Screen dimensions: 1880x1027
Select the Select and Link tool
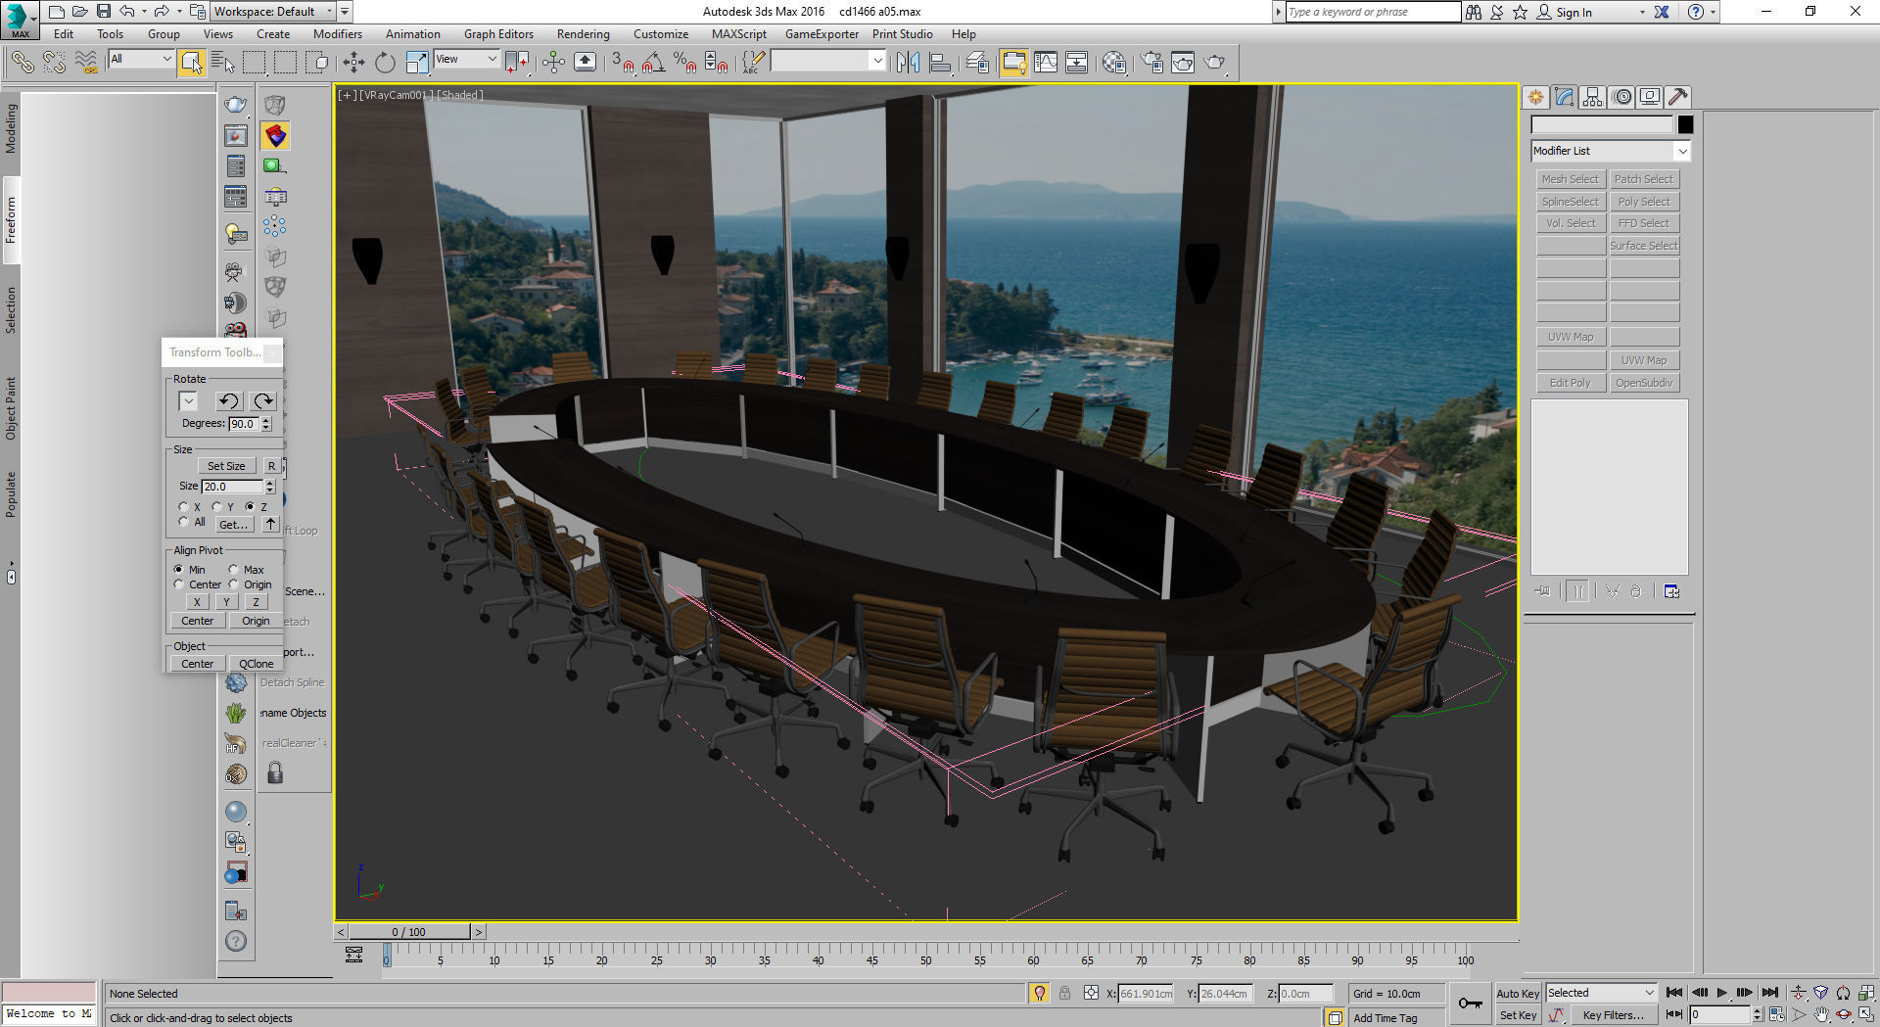click(x=23, y=63)
